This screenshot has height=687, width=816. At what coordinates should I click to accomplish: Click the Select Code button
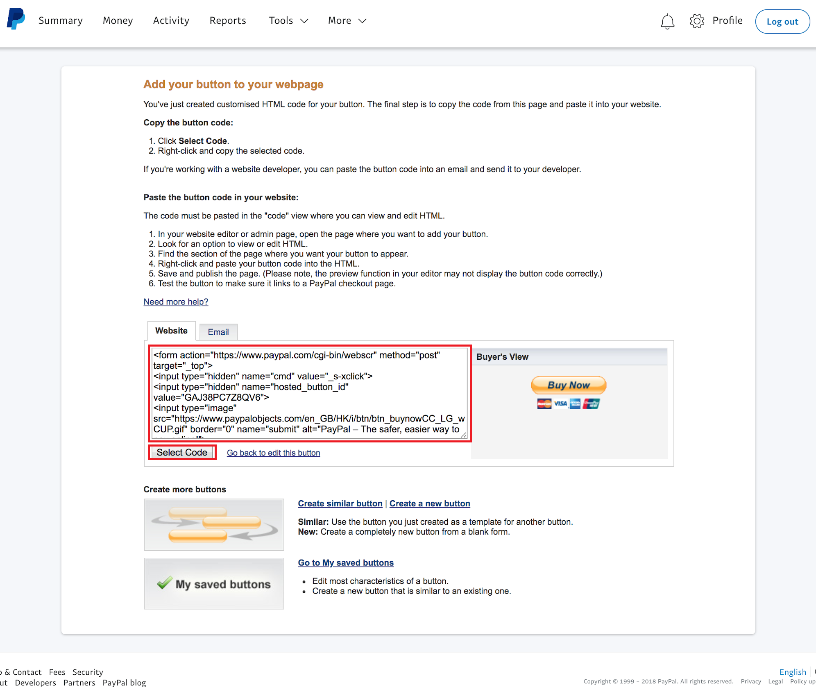182,452
